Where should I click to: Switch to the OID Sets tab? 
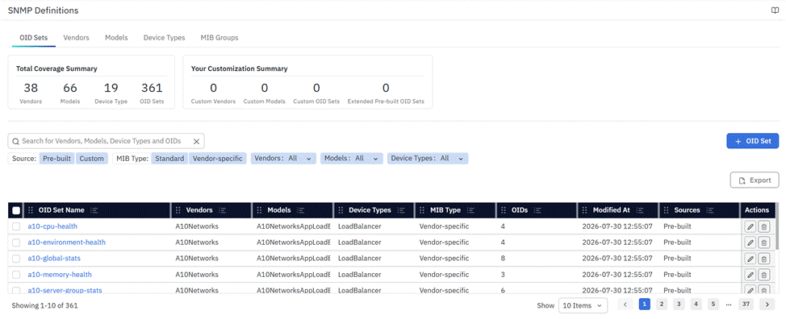(x=34, y=38)
